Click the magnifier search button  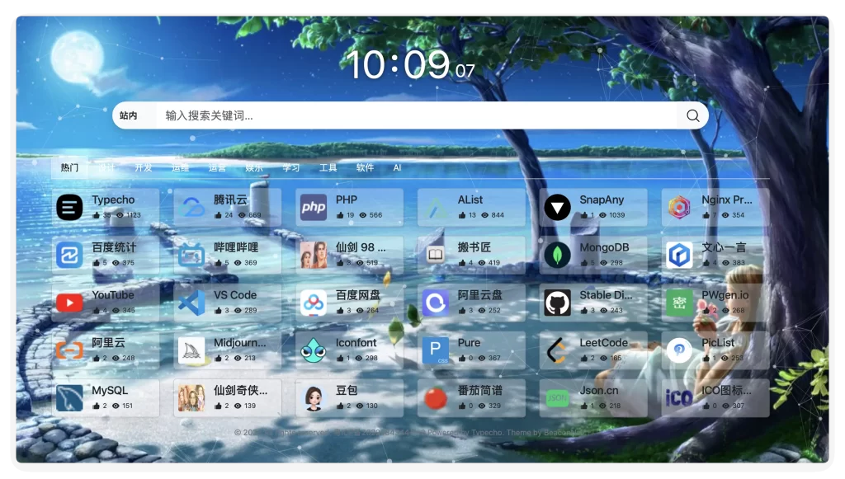pos(692,115)
